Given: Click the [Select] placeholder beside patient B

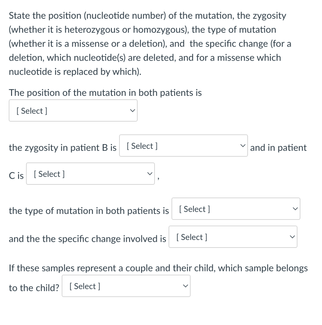Looking at the screenshot, I should pyautogui.click(x=142, y=146).
